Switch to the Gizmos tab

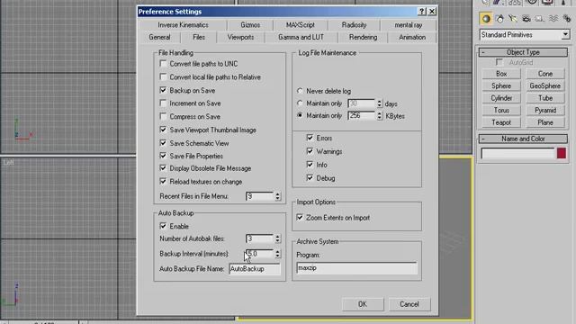tap(250, 25)
